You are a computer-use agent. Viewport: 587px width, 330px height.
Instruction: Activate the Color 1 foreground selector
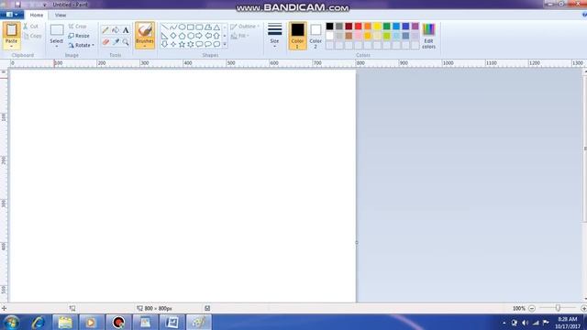click(297, 36)
